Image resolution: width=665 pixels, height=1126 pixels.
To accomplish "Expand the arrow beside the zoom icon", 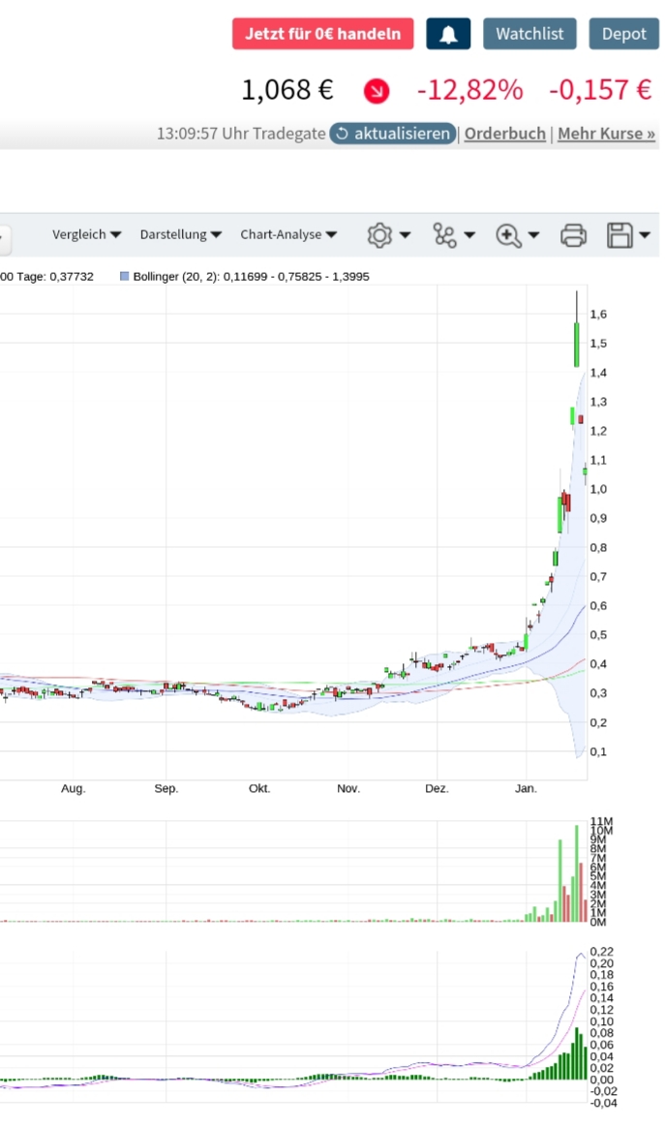I will [x=533, y=235].
